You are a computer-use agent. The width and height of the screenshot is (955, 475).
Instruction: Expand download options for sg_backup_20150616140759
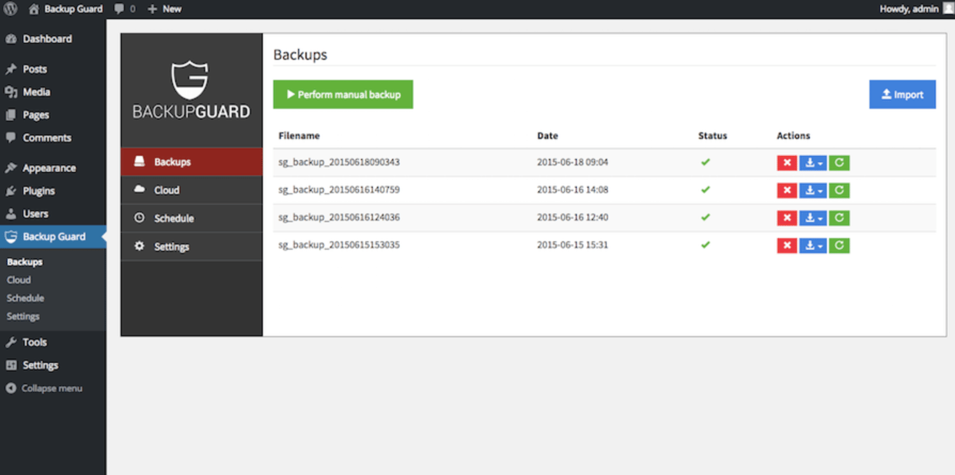[813, 190]
